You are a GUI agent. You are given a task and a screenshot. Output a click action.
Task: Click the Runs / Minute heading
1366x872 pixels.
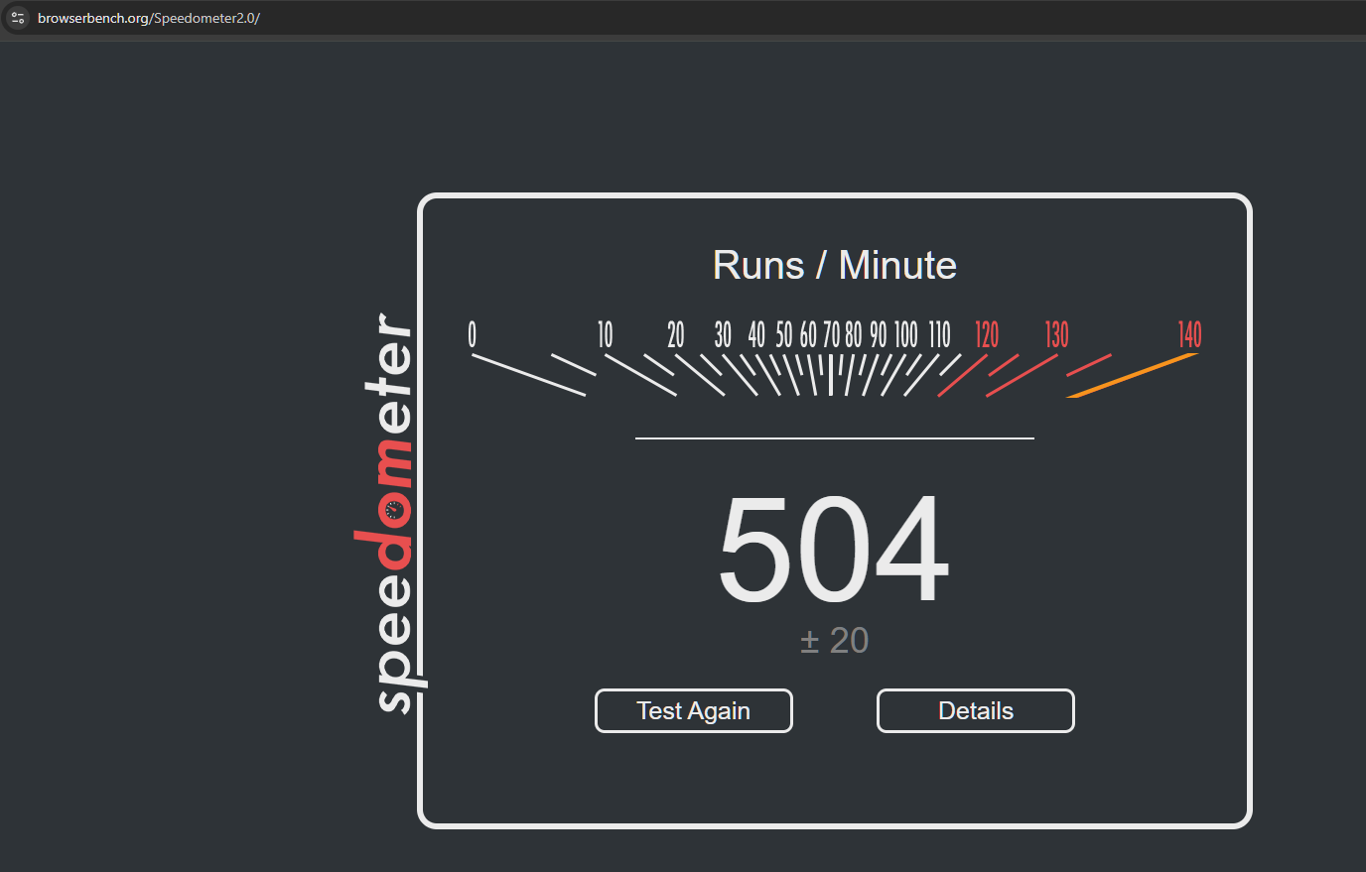(834, 265)
